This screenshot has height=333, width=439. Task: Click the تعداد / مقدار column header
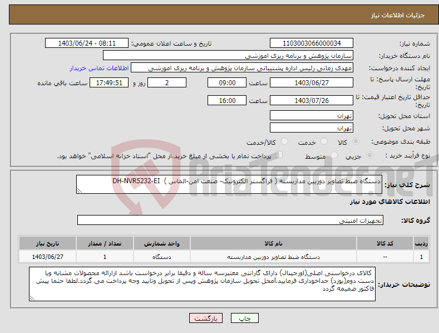coord(105,243)
